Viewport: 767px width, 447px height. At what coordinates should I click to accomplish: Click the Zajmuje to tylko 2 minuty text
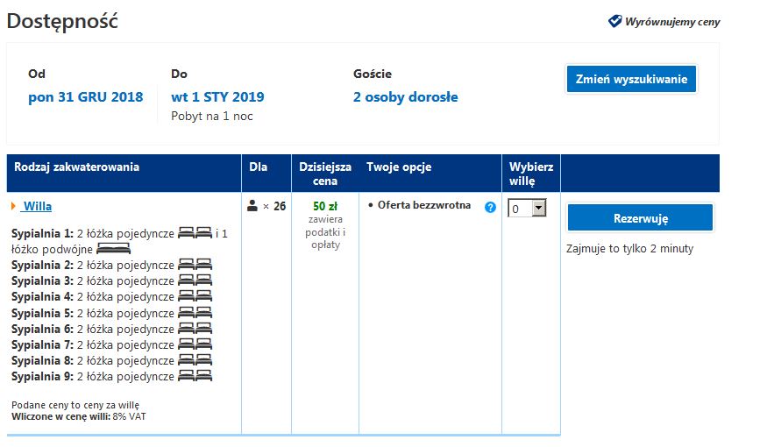click(x=629, y=248)
